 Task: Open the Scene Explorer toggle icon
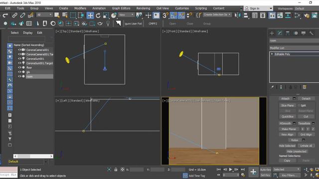coord(255,15)
